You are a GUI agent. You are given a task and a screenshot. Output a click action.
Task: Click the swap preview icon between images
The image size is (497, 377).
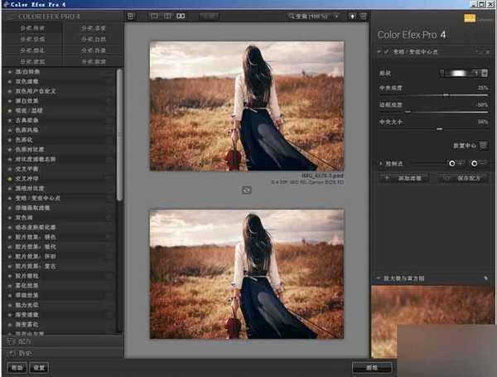point(246,190)
